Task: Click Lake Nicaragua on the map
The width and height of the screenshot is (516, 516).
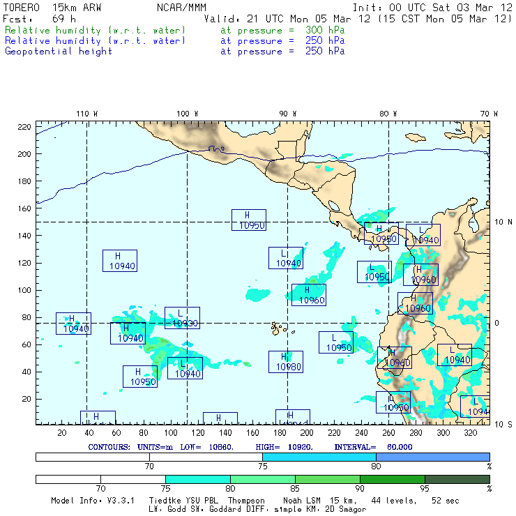Action: coord(333,206)
